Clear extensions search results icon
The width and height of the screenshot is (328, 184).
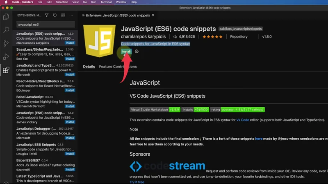[63, 15]
